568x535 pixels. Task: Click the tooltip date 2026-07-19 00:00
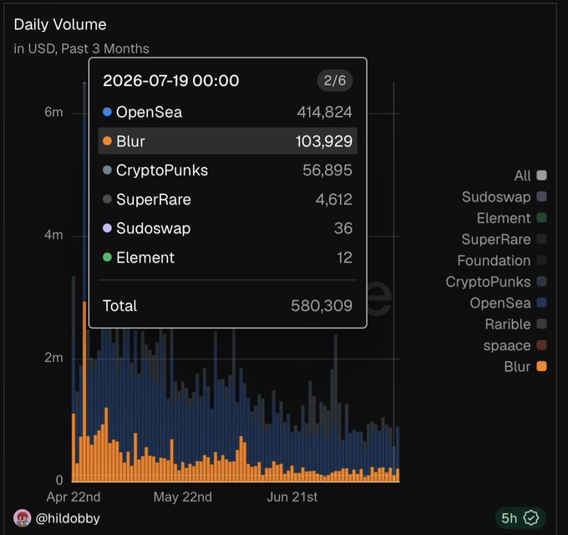[171, 80]
